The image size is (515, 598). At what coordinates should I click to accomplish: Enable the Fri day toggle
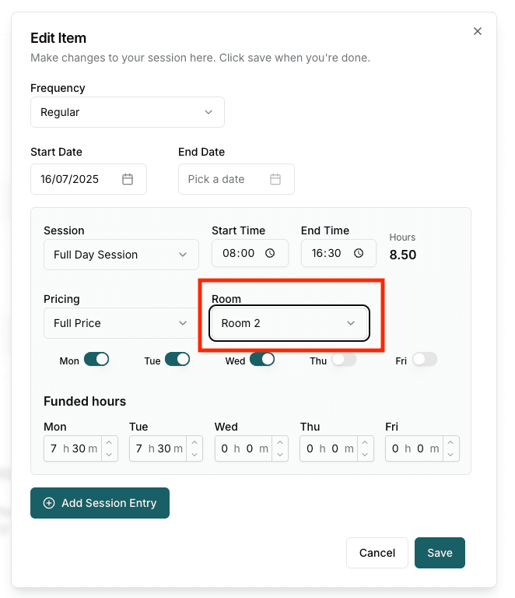pyautogui.click(x=425, y=360)
